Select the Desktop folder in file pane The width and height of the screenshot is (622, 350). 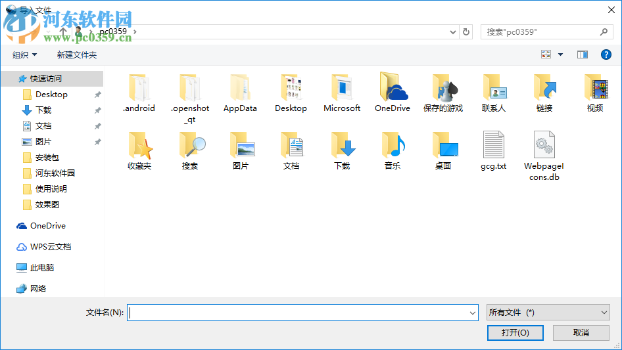coord(291,93)
